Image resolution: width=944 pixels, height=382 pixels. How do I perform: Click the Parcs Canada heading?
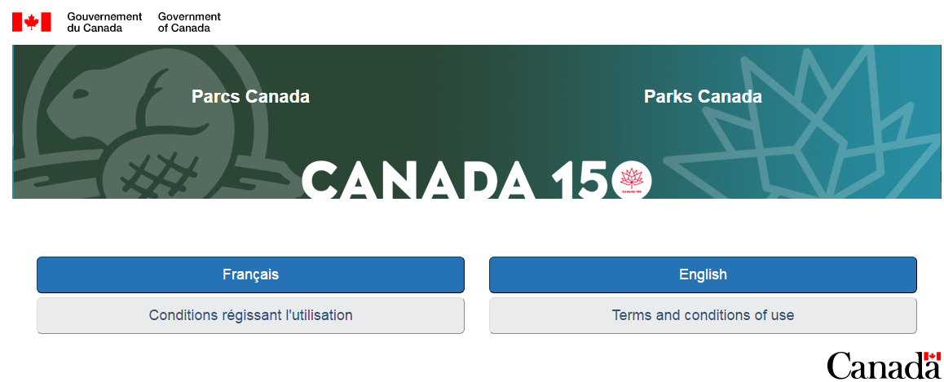pyautogui.click(x=250, y=97)
